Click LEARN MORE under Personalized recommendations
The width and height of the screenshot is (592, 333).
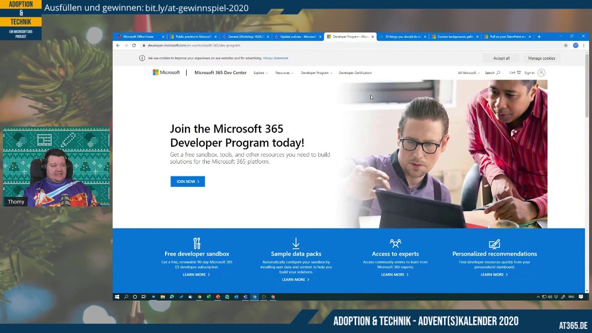tap(494, 275)
